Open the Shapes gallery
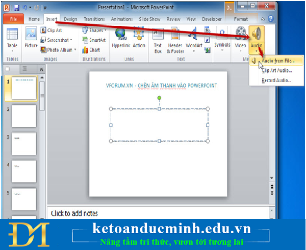Viewport: 306px width, 250px height. pyautogui.click(x=94, y=30)
